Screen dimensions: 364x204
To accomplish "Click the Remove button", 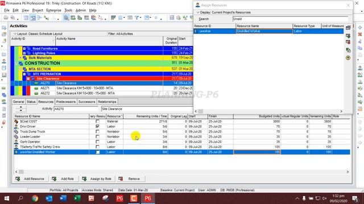I will click(x=131, y=179).
